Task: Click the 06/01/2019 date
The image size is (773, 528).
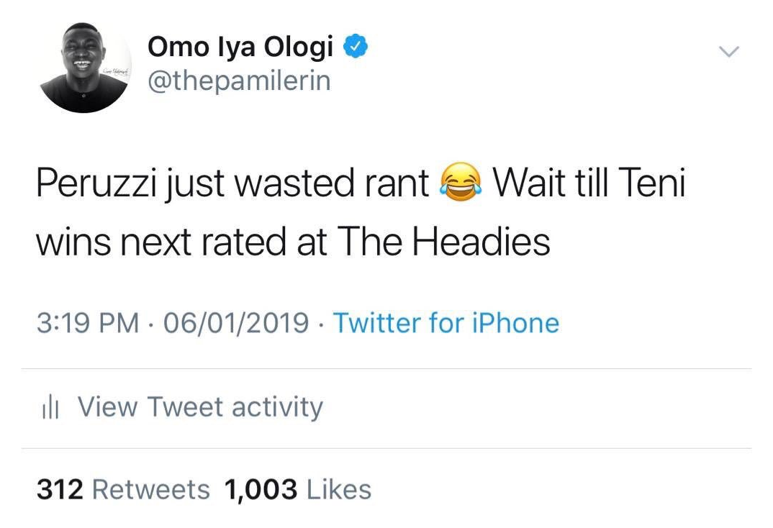Action: 236,323
